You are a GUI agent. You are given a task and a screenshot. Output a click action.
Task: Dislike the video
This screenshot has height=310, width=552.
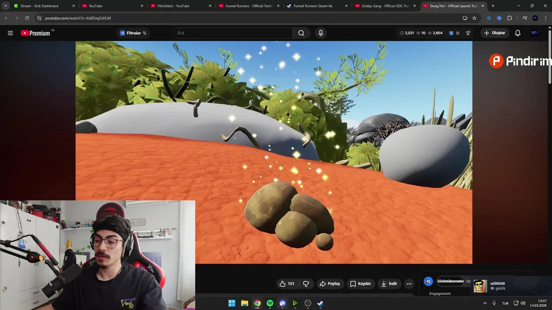tap(306, 284)
